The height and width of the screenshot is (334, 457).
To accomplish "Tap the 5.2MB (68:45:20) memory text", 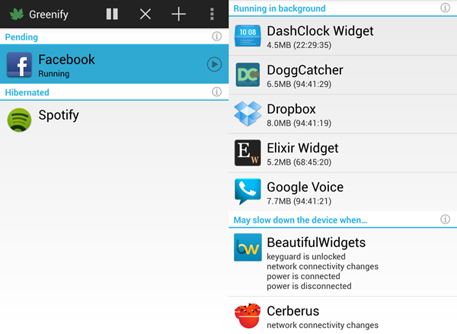I will (299, 162).
